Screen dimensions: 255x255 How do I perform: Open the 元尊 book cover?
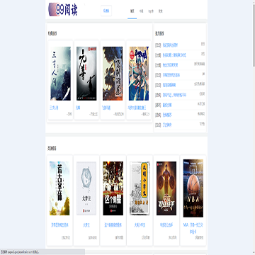86,74
